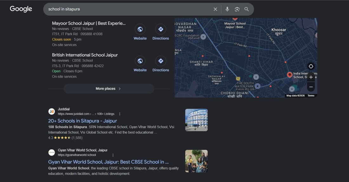Select the India International School red map pin
The width and height of the screenshot is (349, 182).
pos(289,75)
